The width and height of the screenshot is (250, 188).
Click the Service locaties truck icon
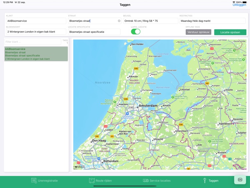146,181
